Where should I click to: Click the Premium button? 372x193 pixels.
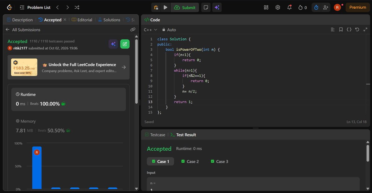(358, 7)
